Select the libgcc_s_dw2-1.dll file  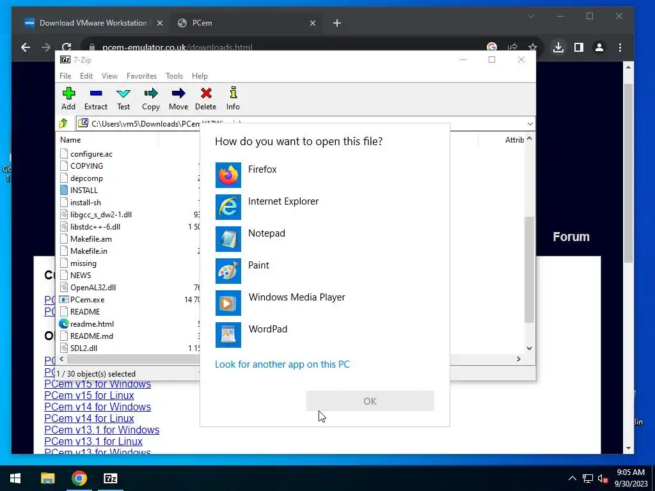point(100,215)
